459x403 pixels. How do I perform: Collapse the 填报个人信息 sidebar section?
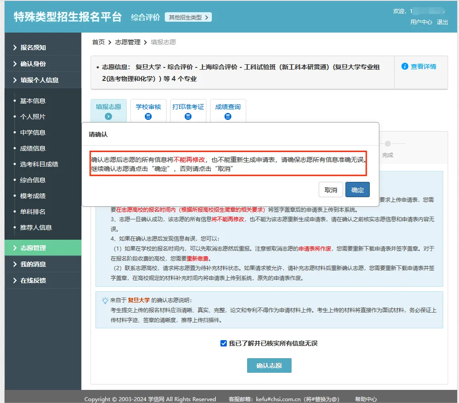39,80
